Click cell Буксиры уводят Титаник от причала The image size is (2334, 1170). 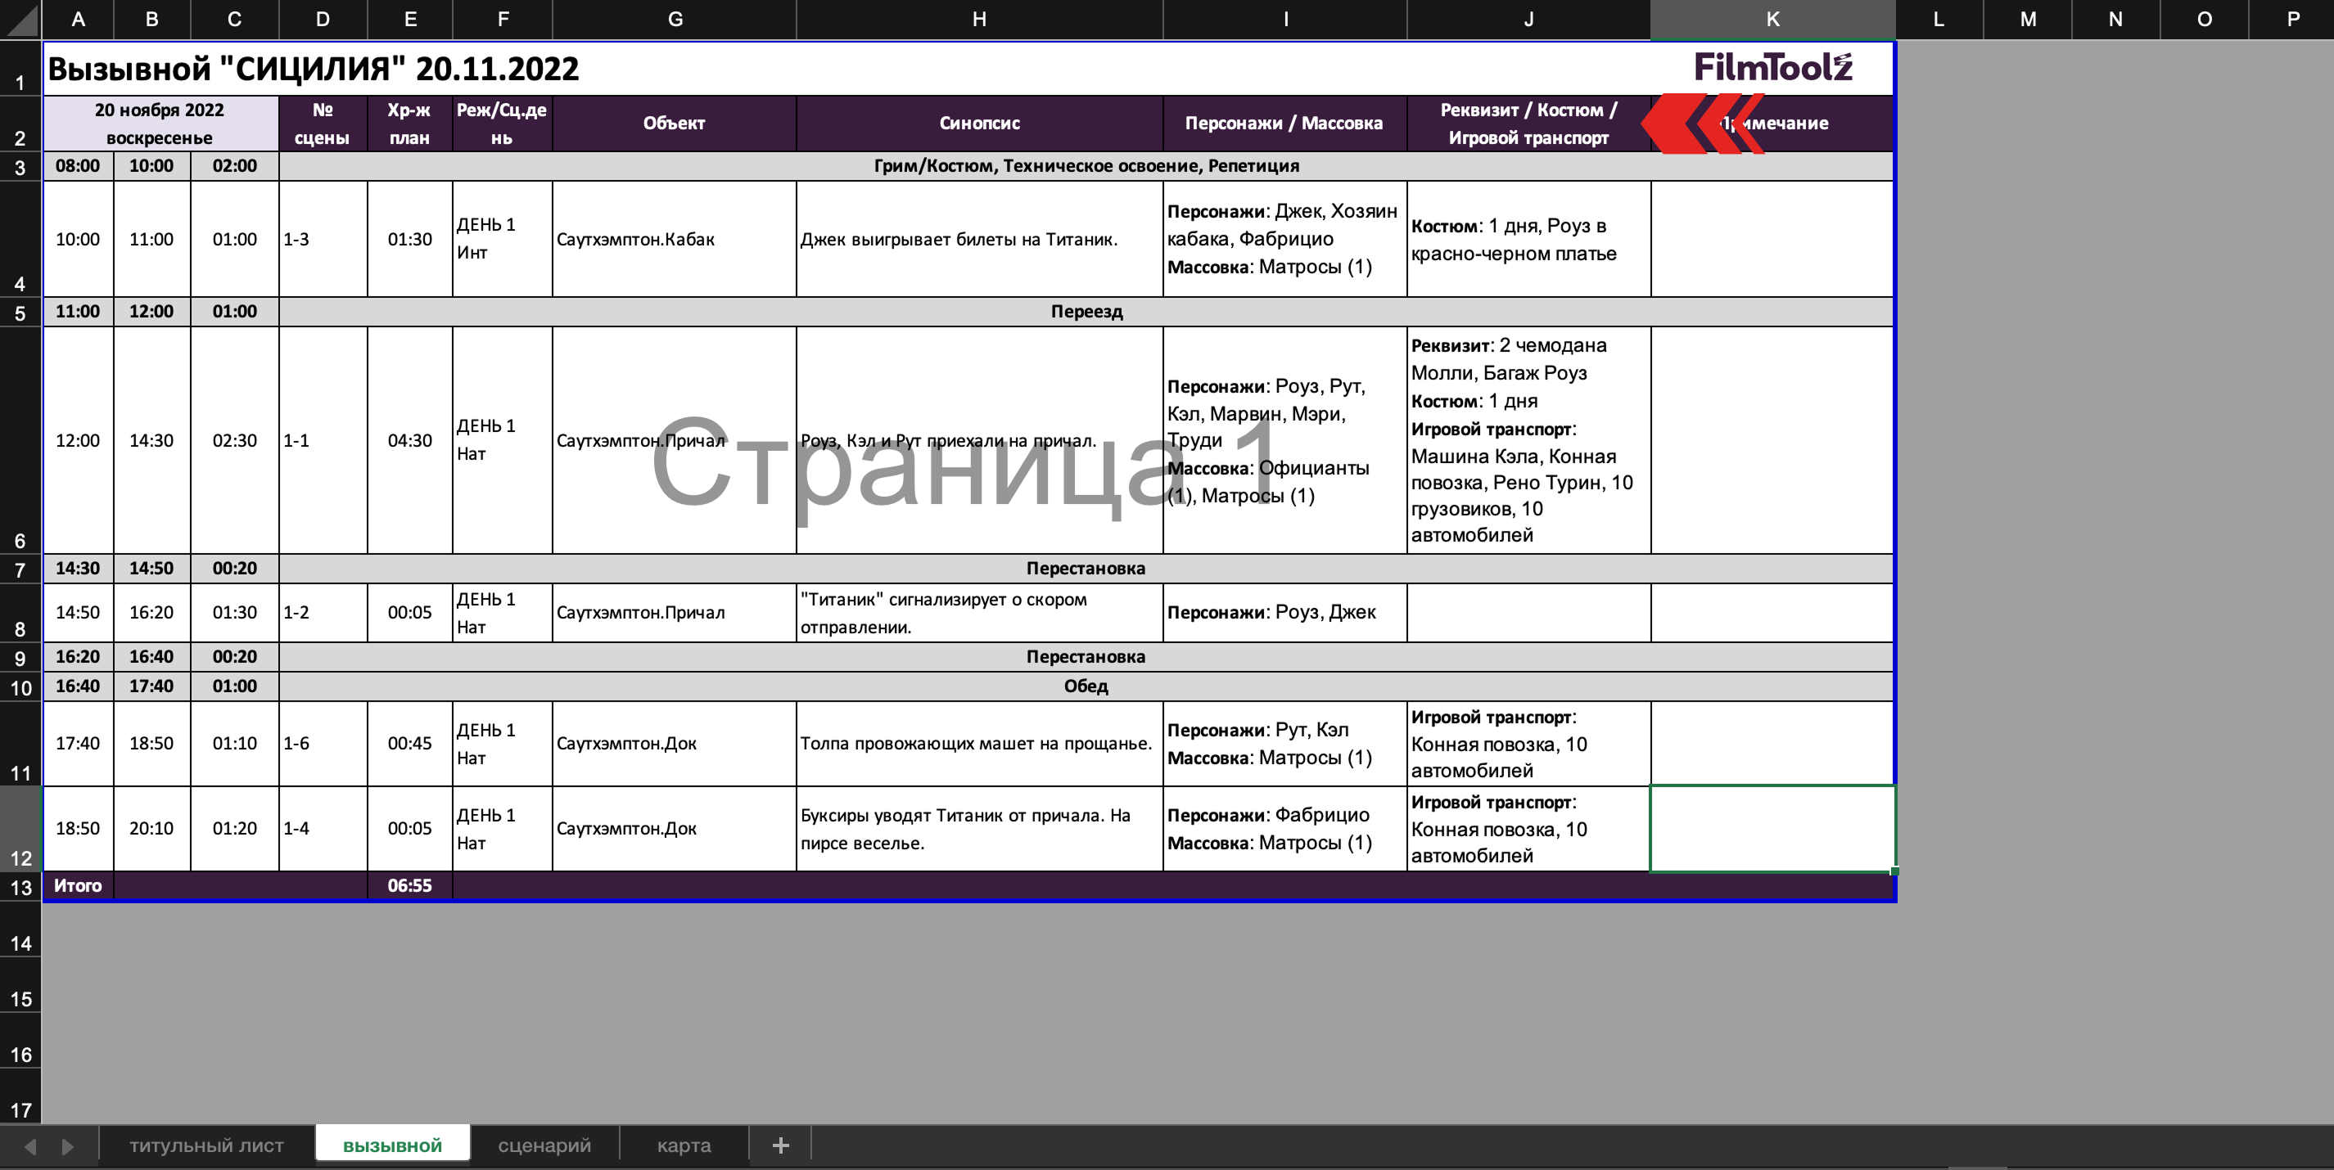979,829
